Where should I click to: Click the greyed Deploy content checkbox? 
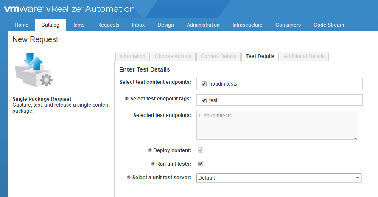201,150
